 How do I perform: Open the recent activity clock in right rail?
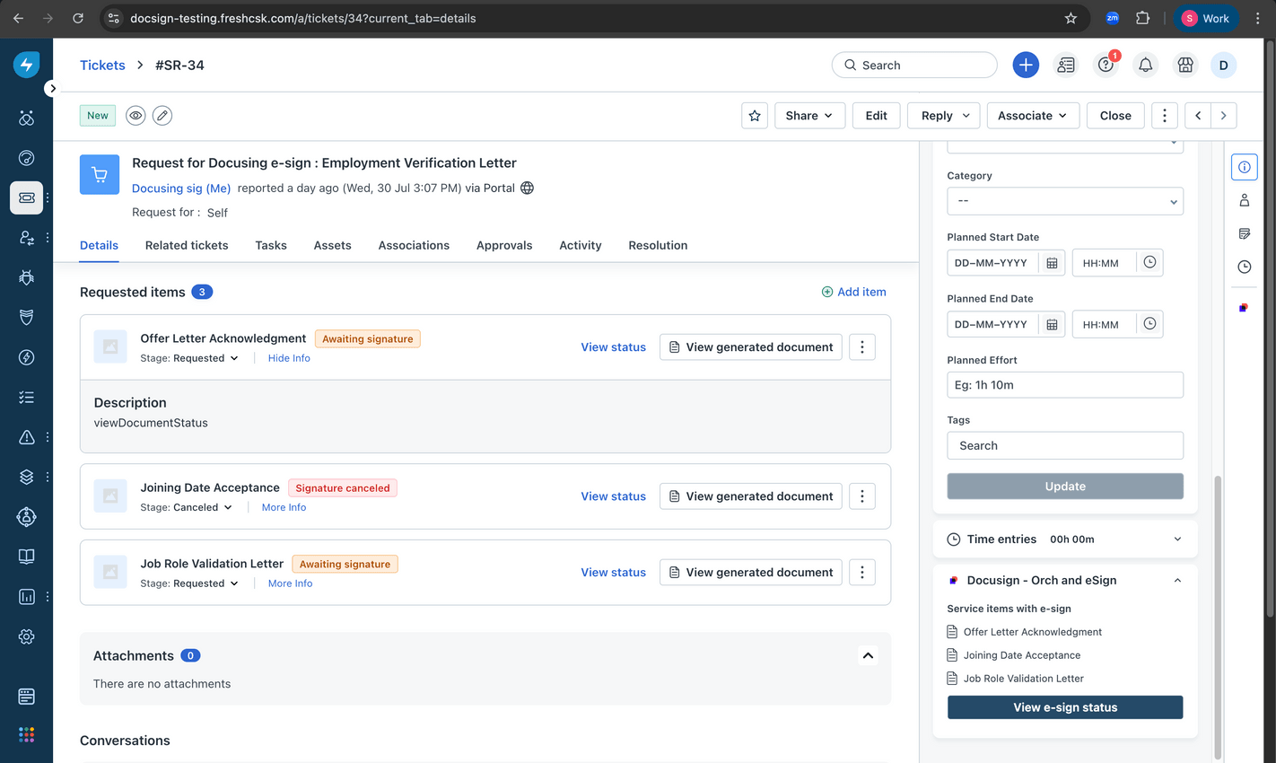[x=1245, y=267]
